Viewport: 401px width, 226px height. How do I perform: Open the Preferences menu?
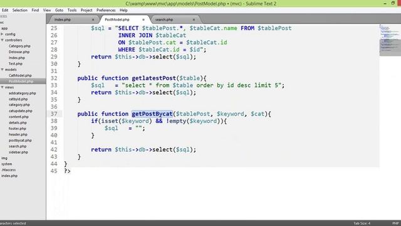coord(106,10)
